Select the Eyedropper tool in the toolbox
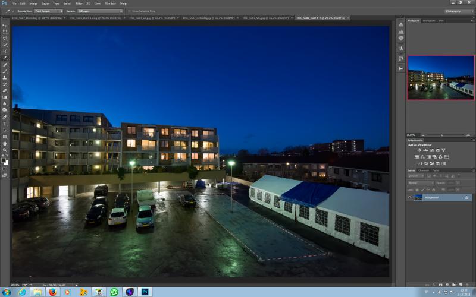The height and width of the screenshot is (297, 476). pos(5,58)
